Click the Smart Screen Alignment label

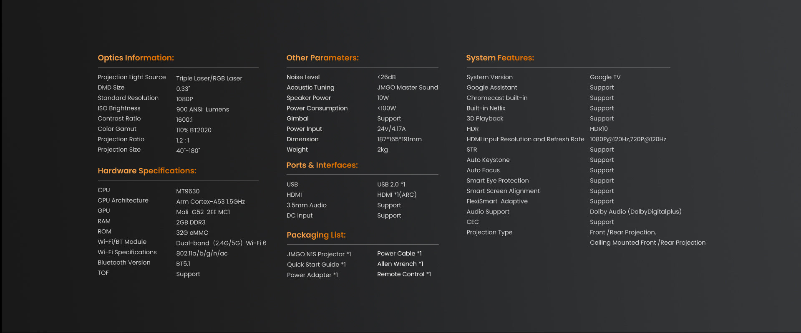coord(503,191)
